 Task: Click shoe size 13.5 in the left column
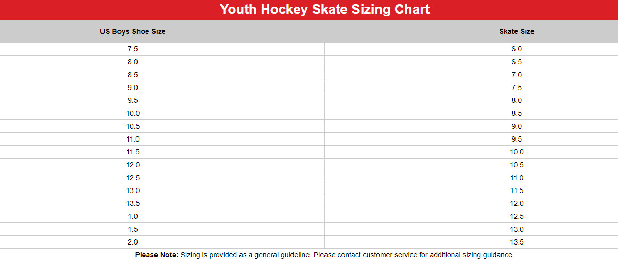click(x=133, y=203)
